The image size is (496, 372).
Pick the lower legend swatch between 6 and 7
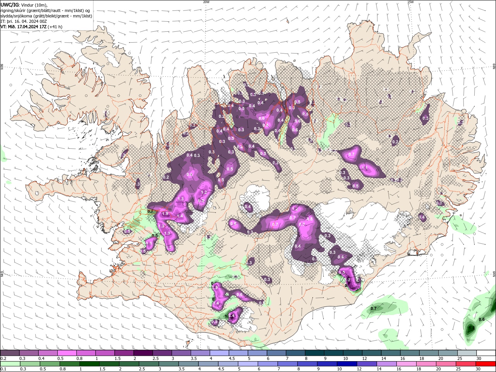(268, 364)
